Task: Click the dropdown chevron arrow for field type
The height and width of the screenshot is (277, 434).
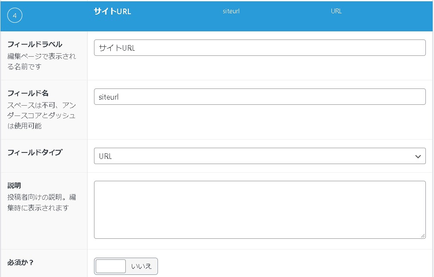Action: coord(418,156)
